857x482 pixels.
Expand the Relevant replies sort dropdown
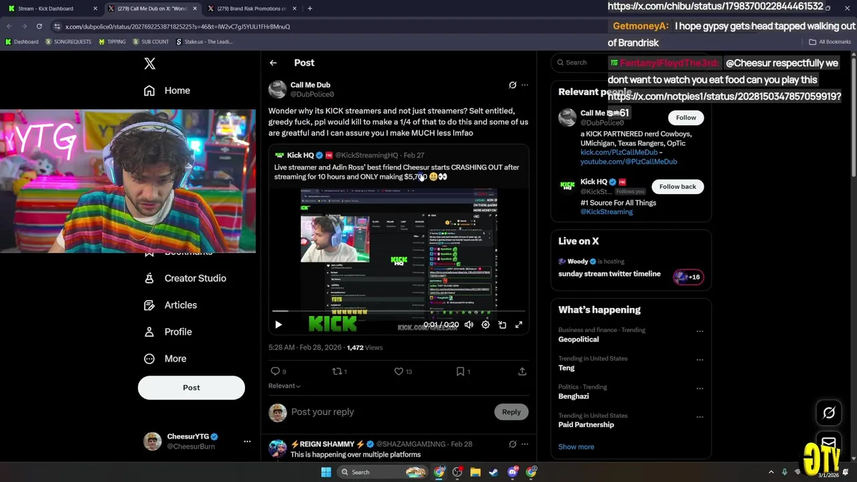tap(285, 386)
